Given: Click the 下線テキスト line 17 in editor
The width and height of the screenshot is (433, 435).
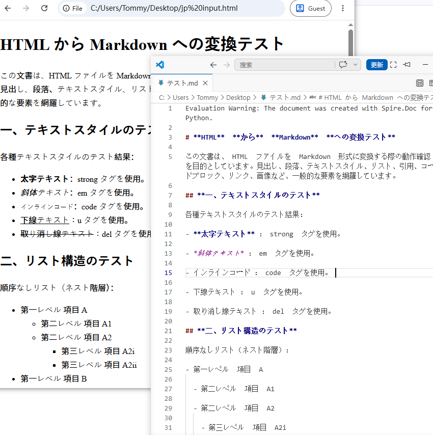Looking at the screenshot, I should click(244, 292).
